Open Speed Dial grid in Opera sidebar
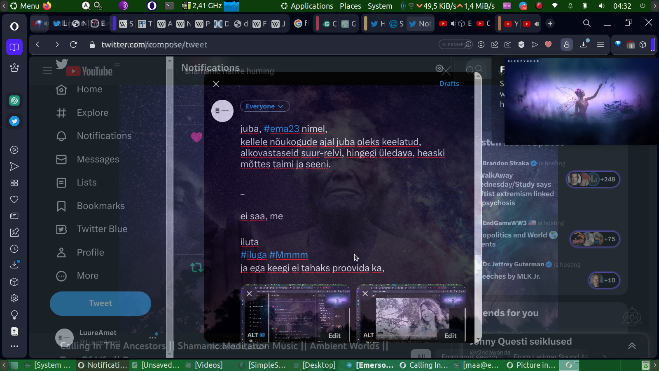This screenshot has width=659, height=371. click(14, 183)
